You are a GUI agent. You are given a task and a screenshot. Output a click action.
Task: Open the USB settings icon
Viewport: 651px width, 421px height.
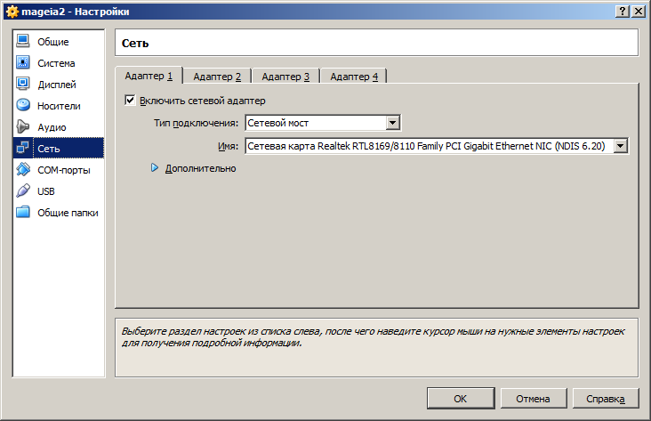[x=23, y=191]
